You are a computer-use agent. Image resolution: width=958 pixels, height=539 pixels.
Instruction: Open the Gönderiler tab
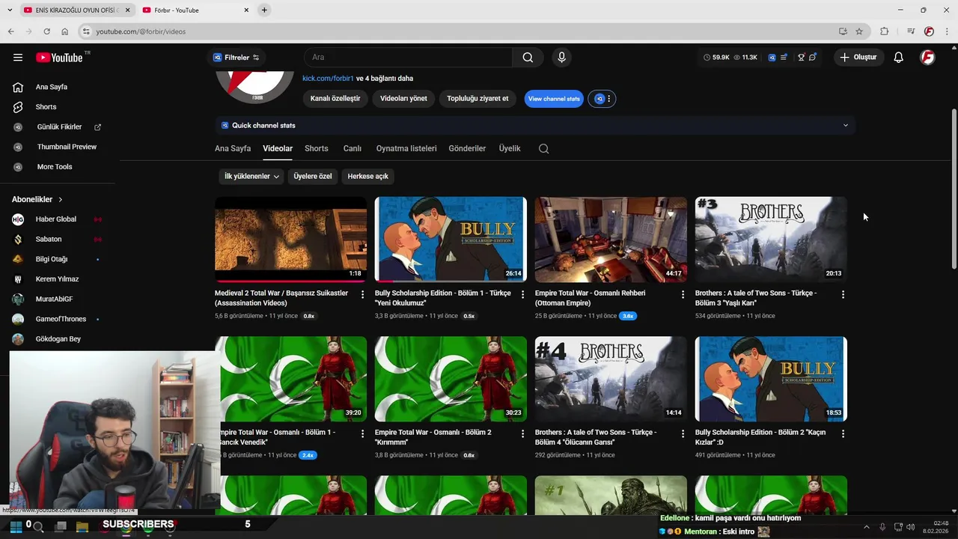468,148
